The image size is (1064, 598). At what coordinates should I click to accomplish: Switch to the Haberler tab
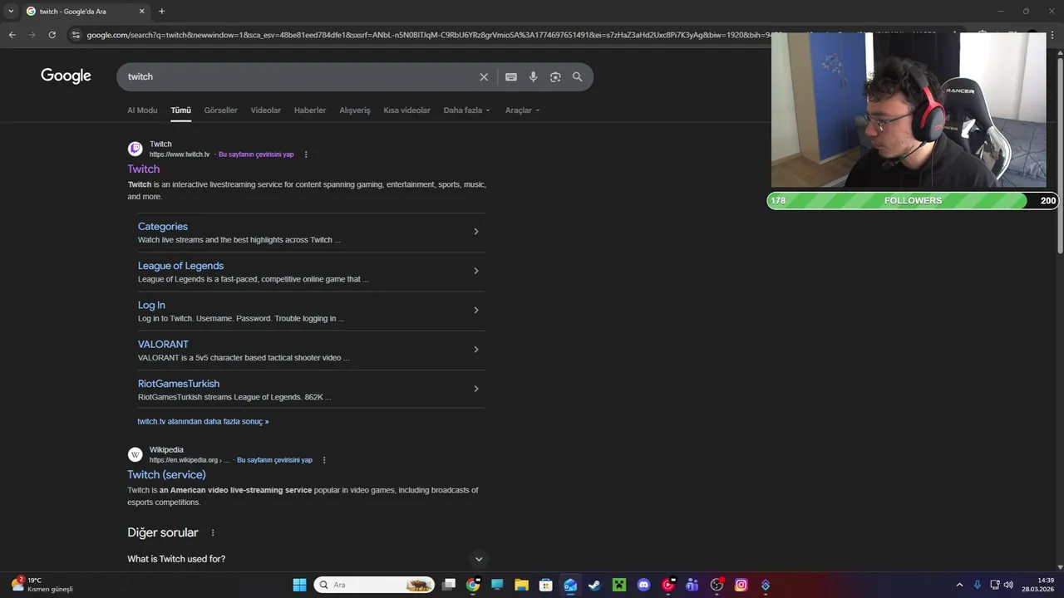[310, 110]
